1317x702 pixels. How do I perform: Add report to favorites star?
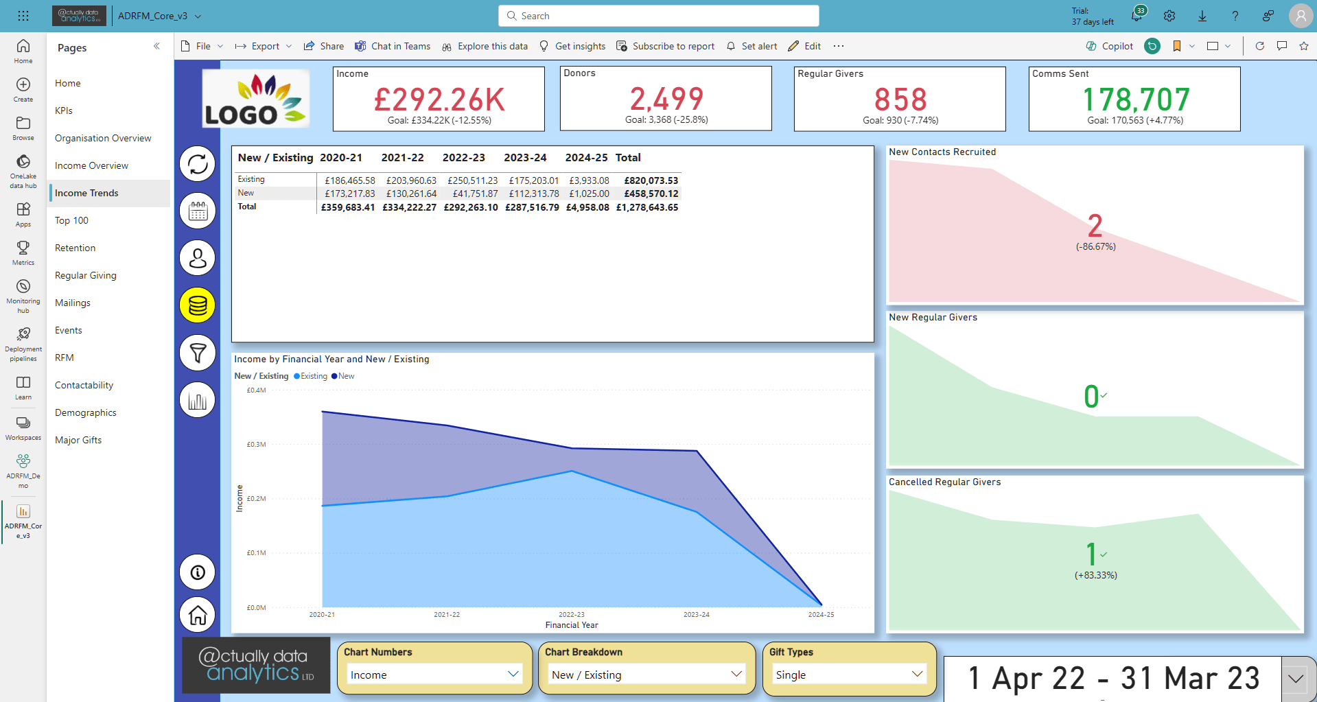[x=1303, y=46]
